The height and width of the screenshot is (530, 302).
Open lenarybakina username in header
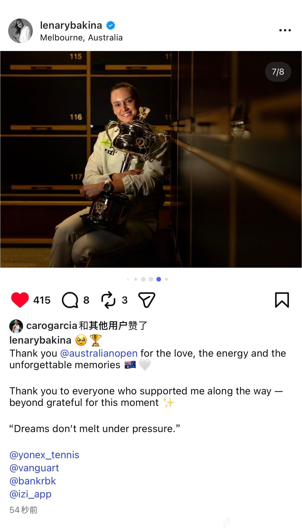(71, 25)
